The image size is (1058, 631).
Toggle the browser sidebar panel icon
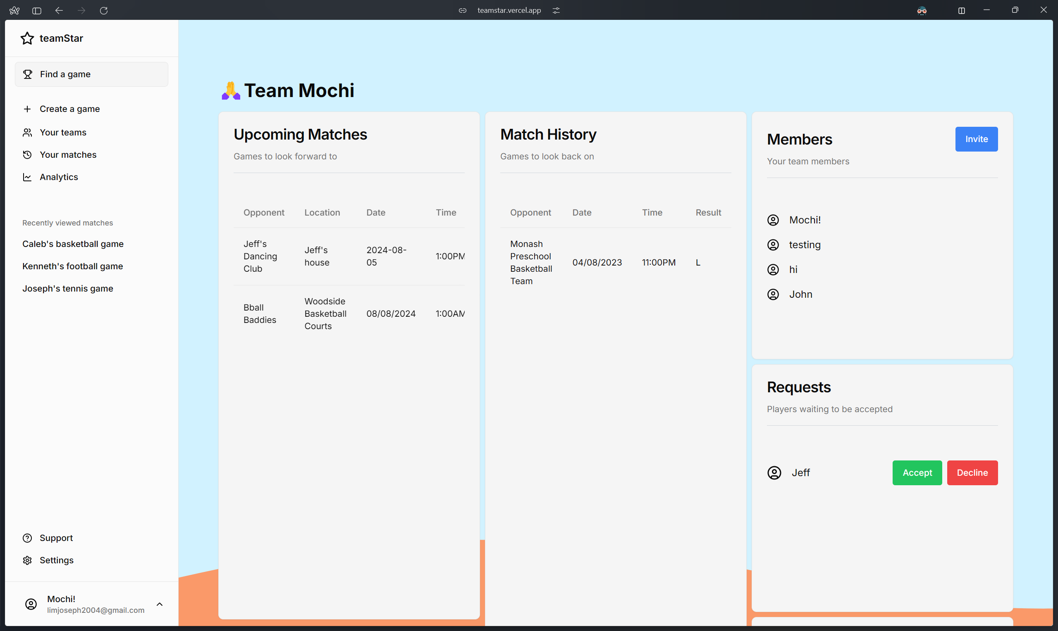[37, 10]
